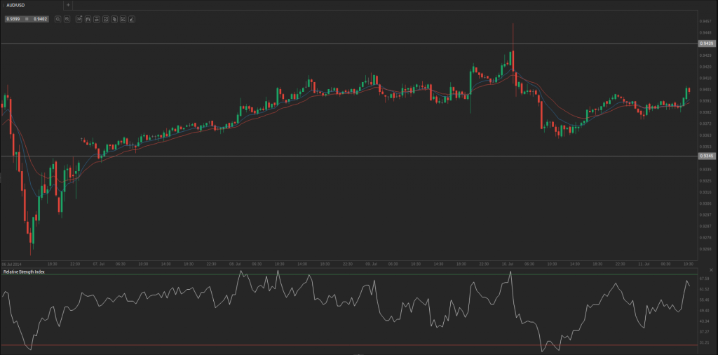Viewport: 718px width, 355px height.
Task: Open a new chart tab with plus button
Action: (x=67, y=5)
